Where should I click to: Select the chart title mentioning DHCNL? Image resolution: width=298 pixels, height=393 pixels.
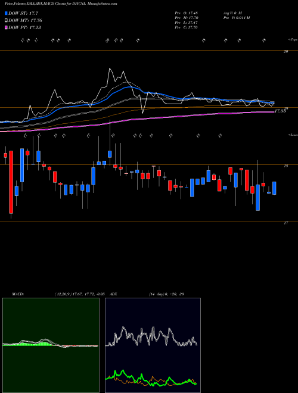(61, 4)
